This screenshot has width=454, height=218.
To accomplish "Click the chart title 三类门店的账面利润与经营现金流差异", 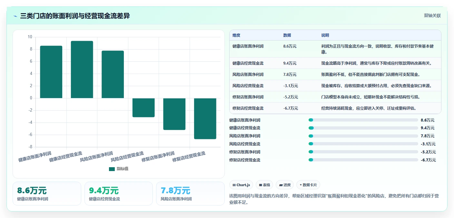I will (x=75, y=16).
